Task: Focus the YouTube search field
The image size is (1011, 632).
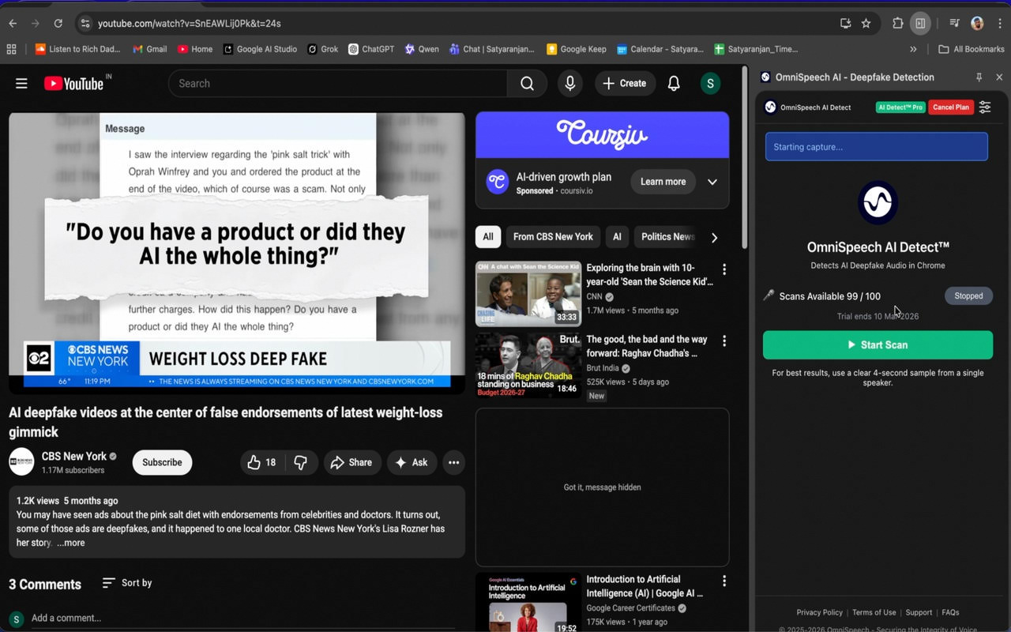Action: 338,83
